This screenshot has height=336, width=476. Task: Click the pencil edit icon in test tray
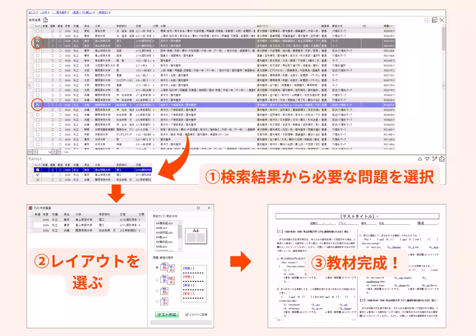pyautogui.click(x=434, y=159)
